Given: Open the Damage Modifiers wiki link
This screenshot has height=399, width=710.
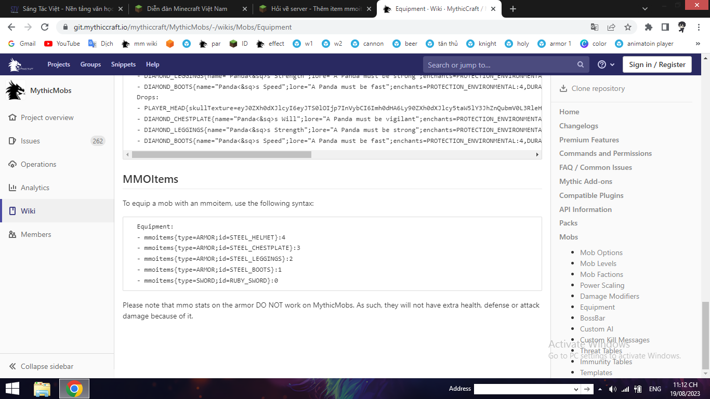Looking at the screenshot, I should tap(610, 296).
